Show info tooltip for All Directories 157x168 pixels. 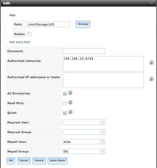click(70, 93)
